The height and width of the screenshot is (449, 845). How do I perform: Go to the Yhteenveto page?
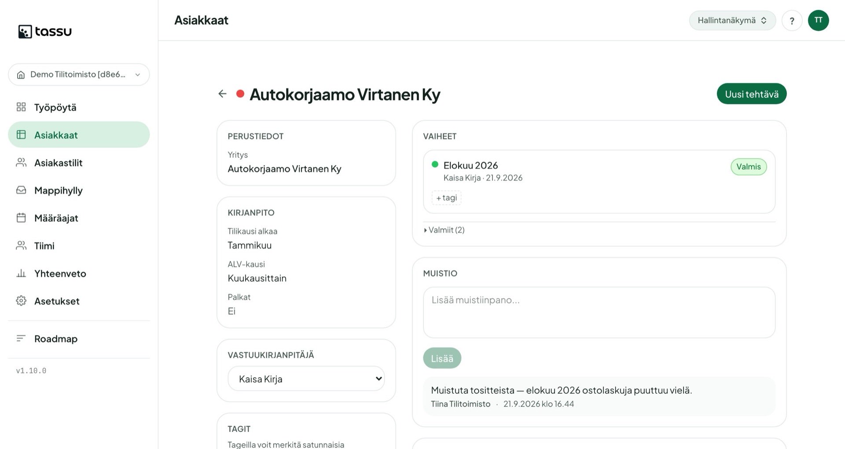79,274
